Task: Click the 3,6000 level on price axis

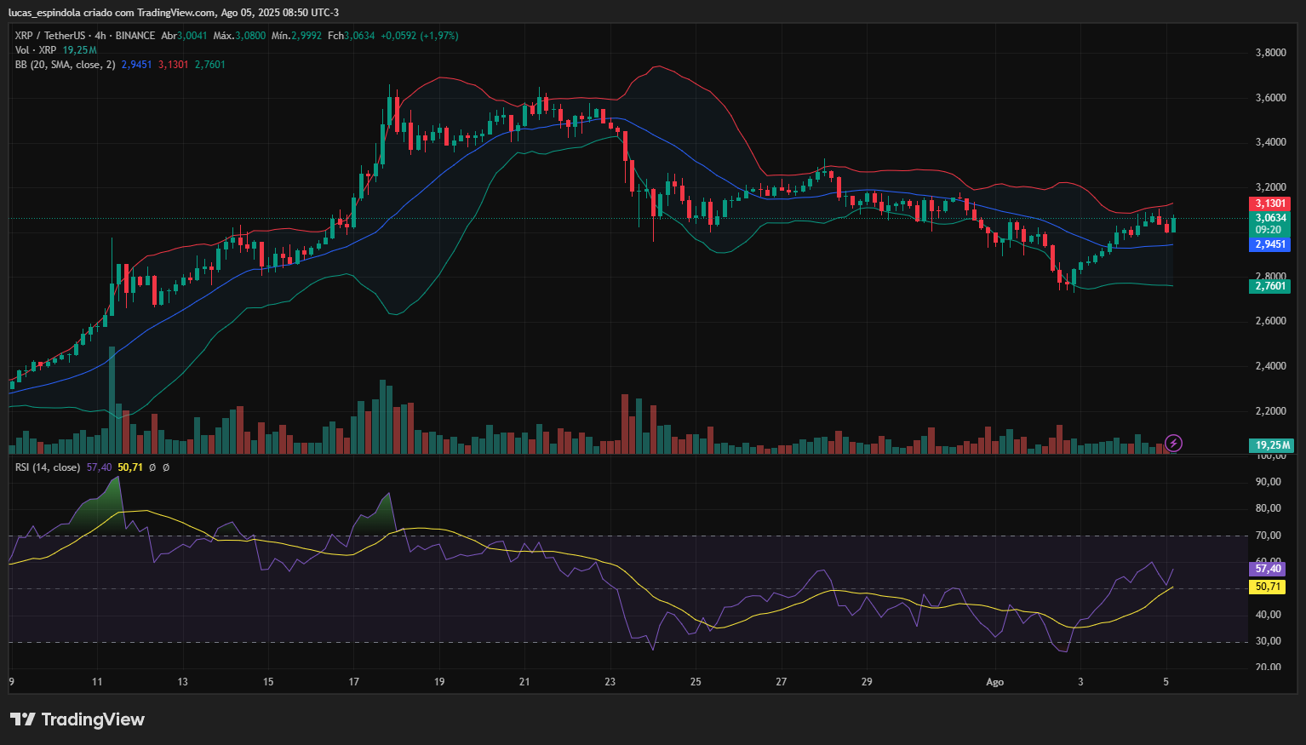Action: point(1270,98)
